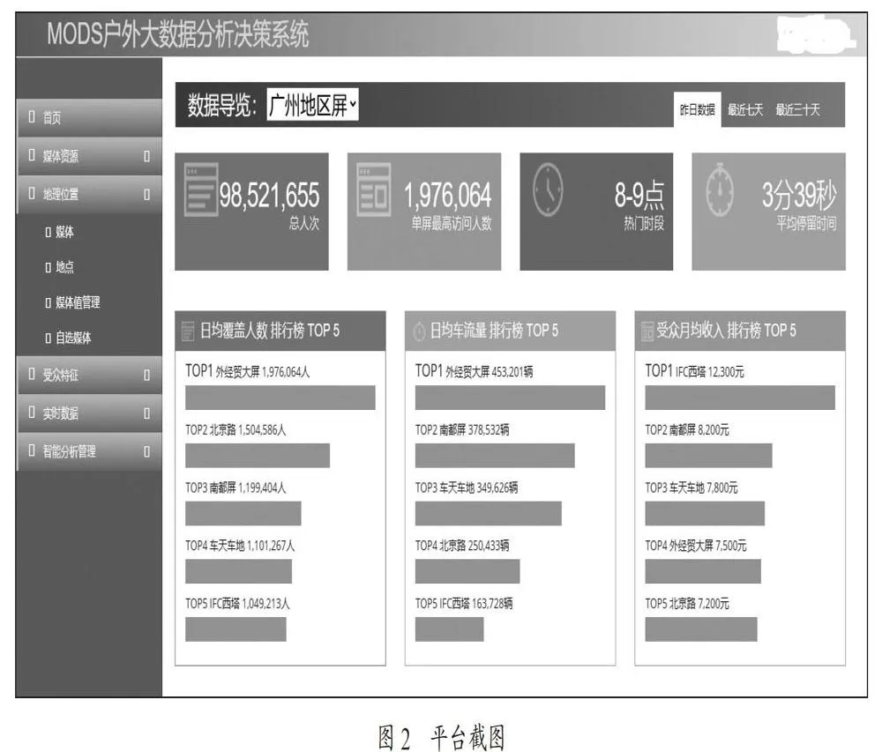Click the 受众月均收入 ranking header icon
882x752 pixels.
coord(648,331)
